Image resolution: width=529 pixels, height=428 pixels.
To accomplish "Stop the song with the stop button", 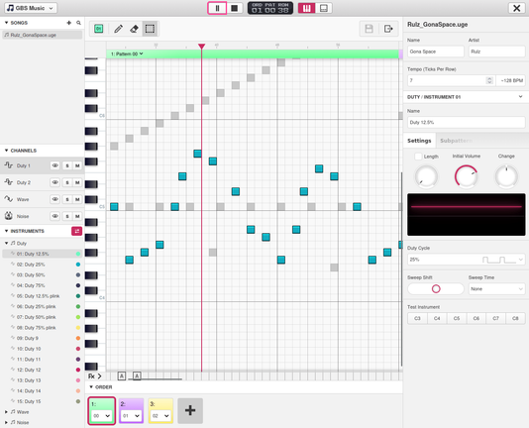I will 235,8.
